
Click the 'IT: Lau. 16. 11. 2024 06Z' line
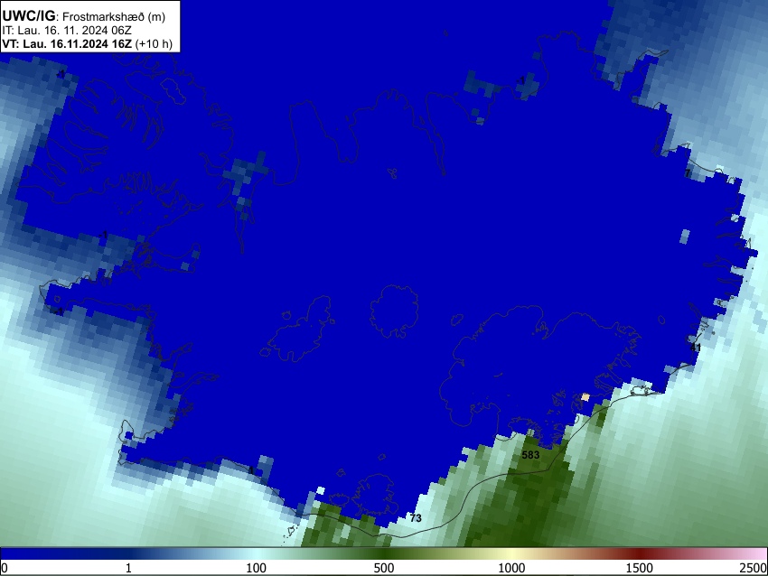(67, 31)
